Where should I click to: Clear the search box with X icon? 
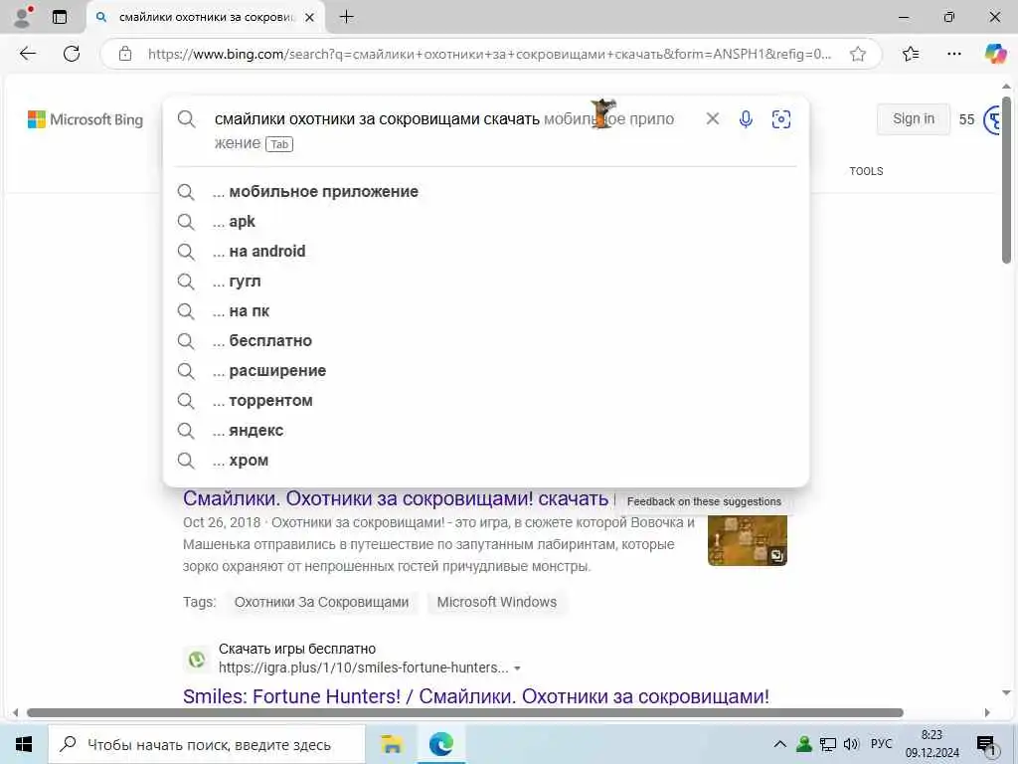712,119
